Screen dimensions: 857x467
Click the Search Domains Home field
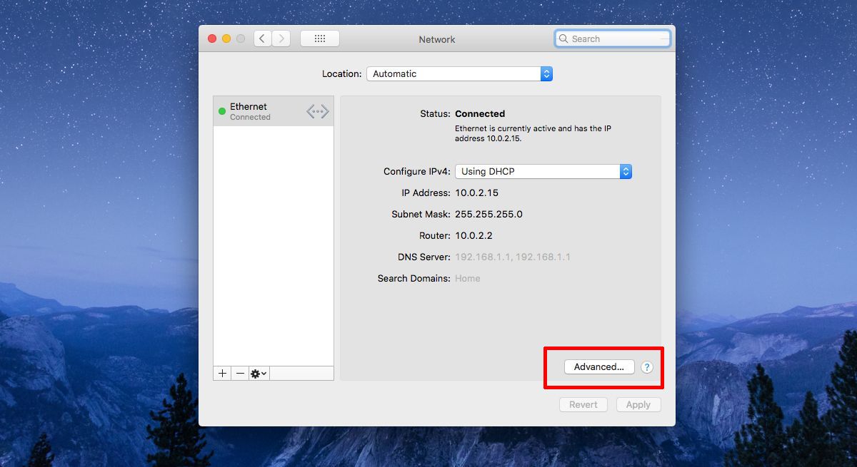pos(468,278)
